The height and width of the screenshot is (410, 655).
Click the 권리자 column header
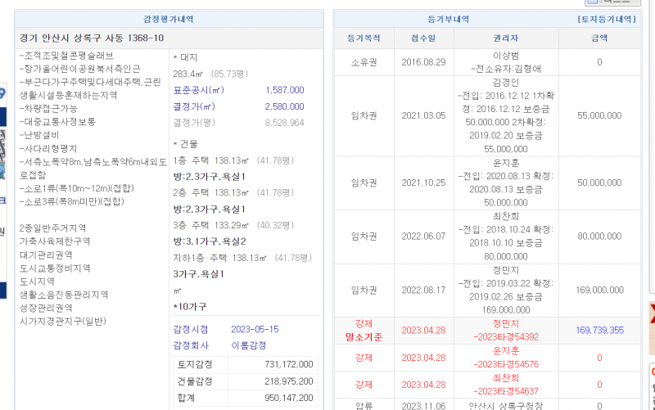pyautogui.click(x=505, y=38)
